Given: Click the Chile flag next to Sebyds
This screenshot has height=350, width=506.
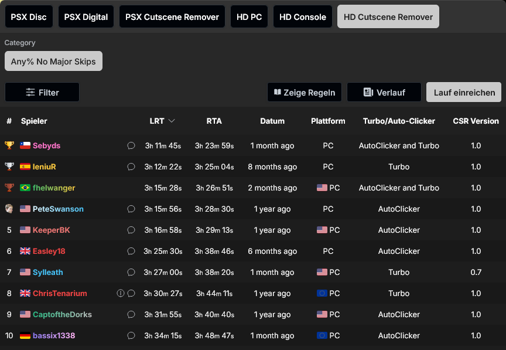Looking at the screenshot, I should point(25,145).
